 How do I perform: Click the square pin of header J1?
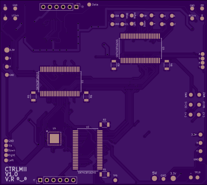pyautogui.click(x=40, y=180)
